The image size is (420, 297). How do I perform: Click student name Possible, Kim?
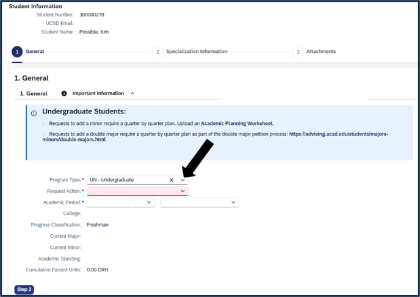(94, 32)
